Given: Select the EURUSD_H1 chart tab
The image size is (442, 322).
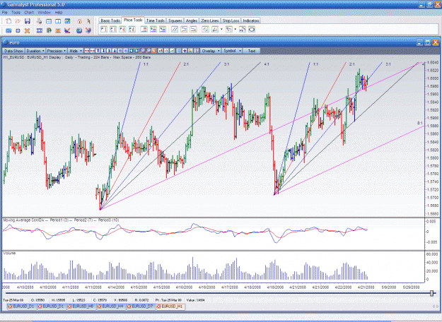Looking at the screenshot, I should coord(171,306).
